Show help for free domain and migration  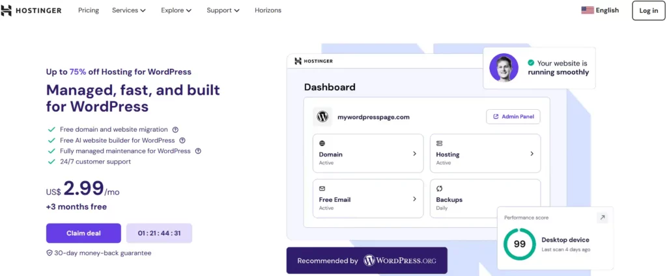pos(175,130)
